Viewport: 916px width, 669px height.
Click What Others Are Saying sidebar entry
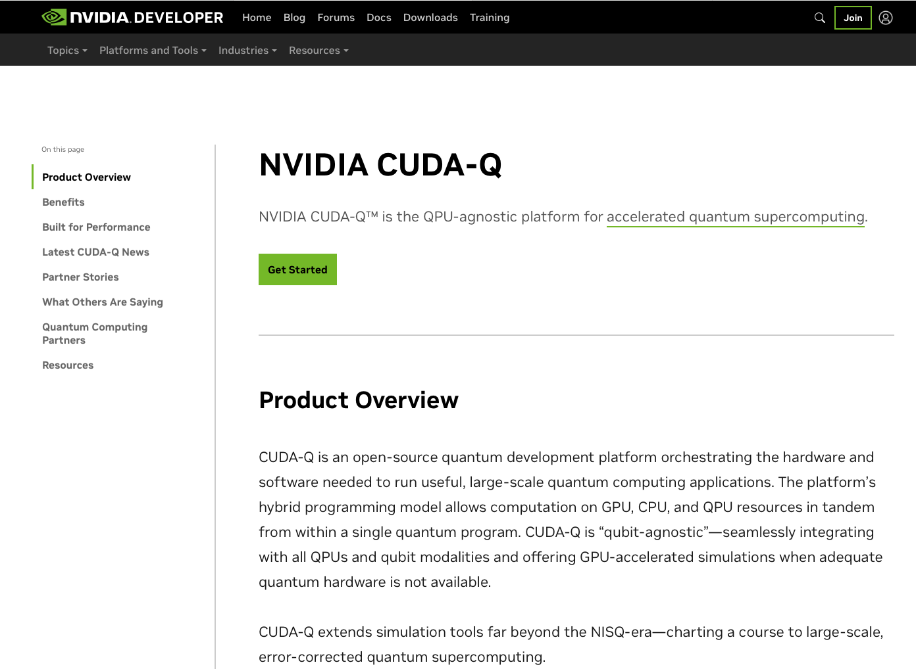coord(103,302)
